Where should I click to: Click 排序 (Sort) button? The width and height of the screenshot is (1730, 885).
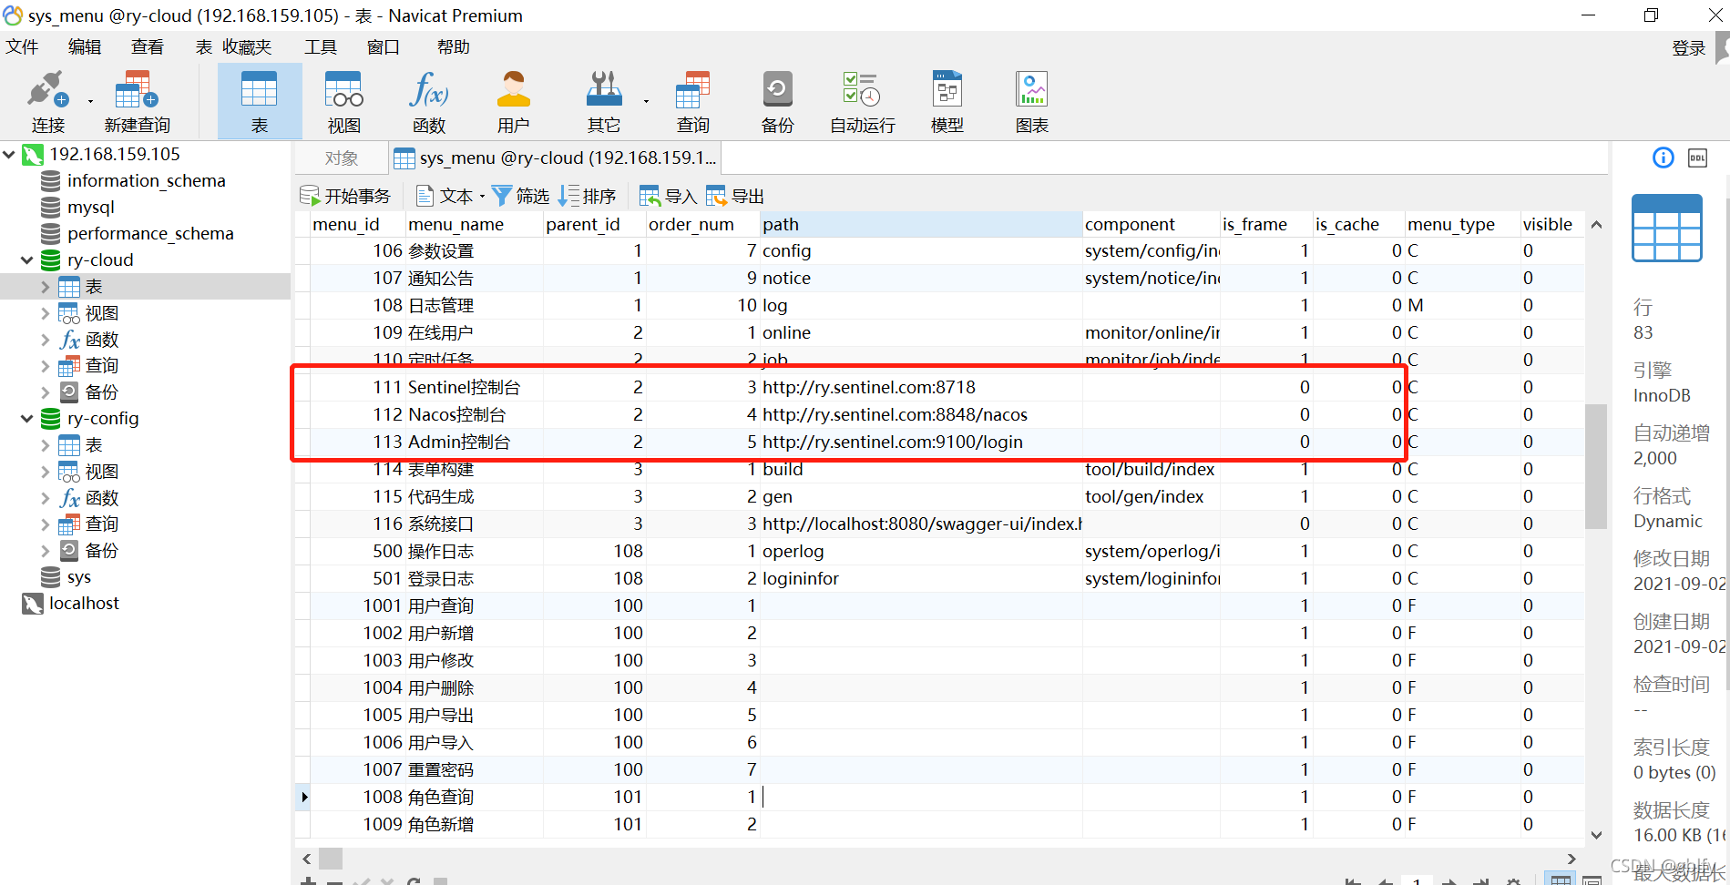click(x=588, y=196)
